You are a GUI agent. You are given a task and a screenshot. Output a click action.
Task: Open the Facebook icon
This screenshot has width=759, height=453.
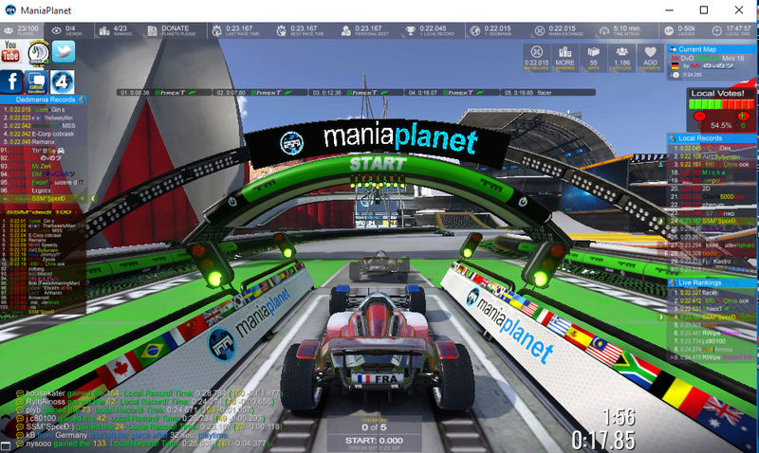tap(11, 82)
